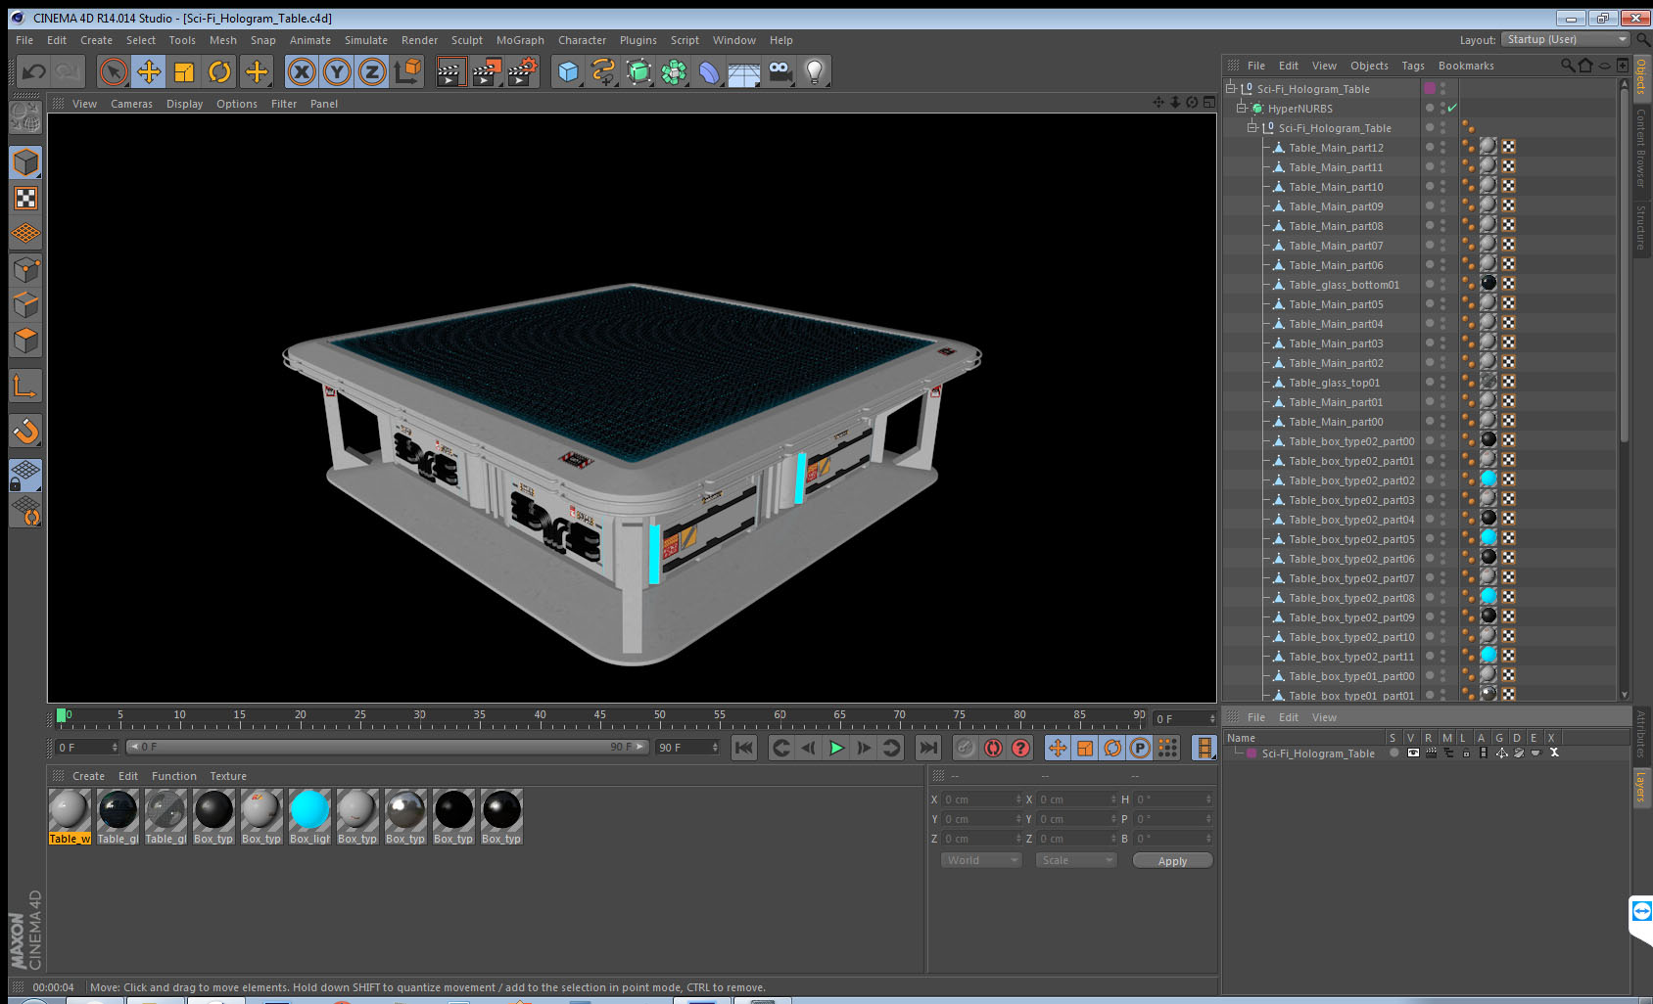Image resolution: width=1653 pixels, height=1004 pixels.
Task: Open the Object Manager Tags menu
Action: [1412, 66]
